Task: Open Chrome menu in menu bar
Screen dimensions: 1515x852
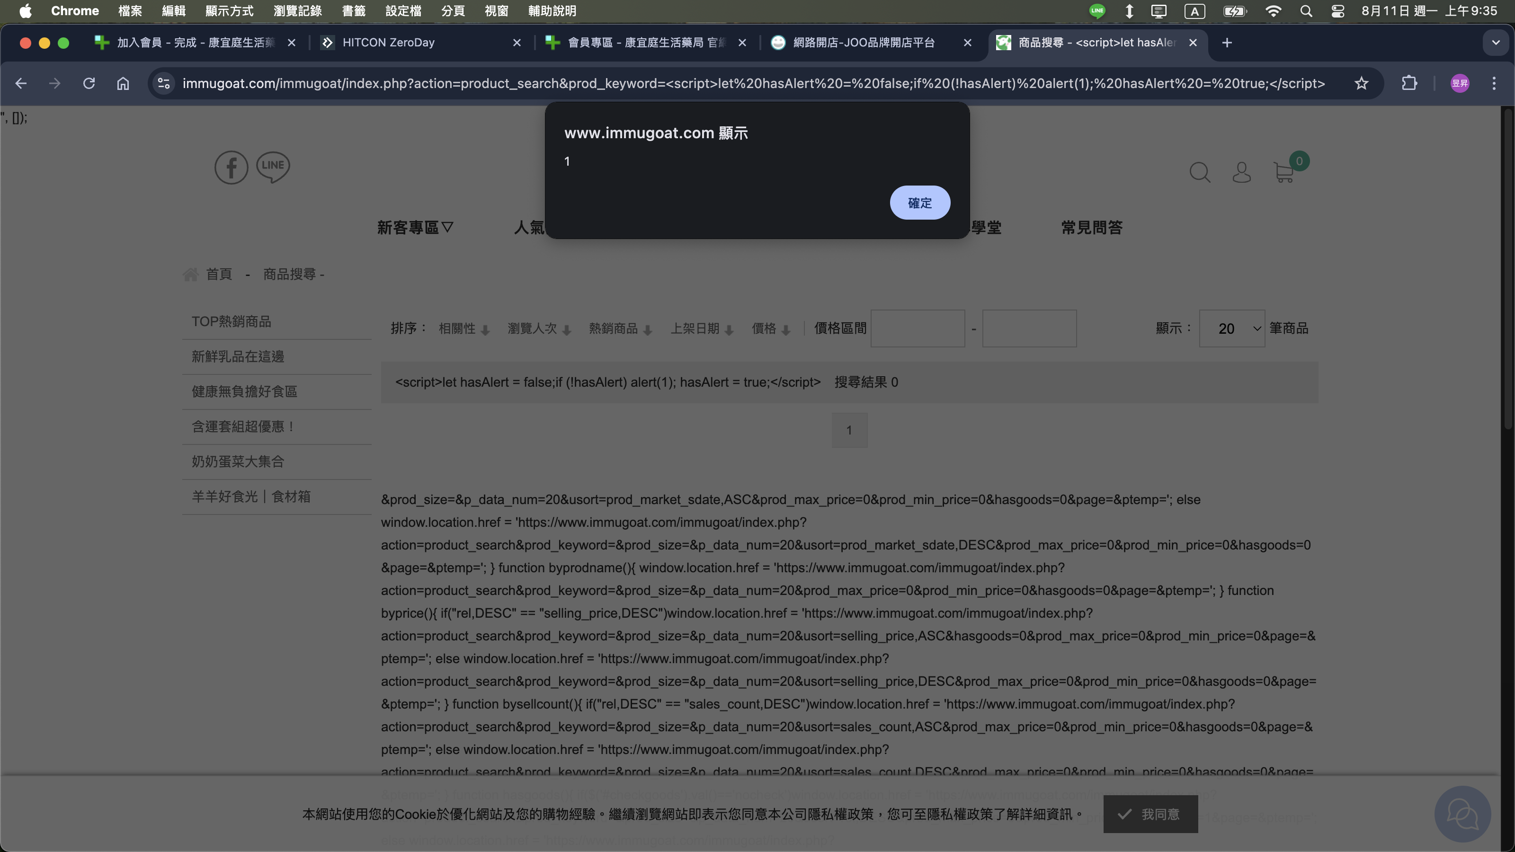Action: [x=75, y=10]
